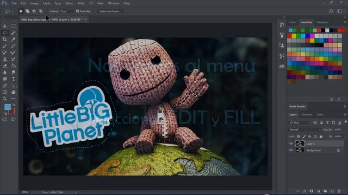348x195 pixels.
Task: Toggle lock transparent pixels
Action: pyautogui.click(x=299, y=136)
